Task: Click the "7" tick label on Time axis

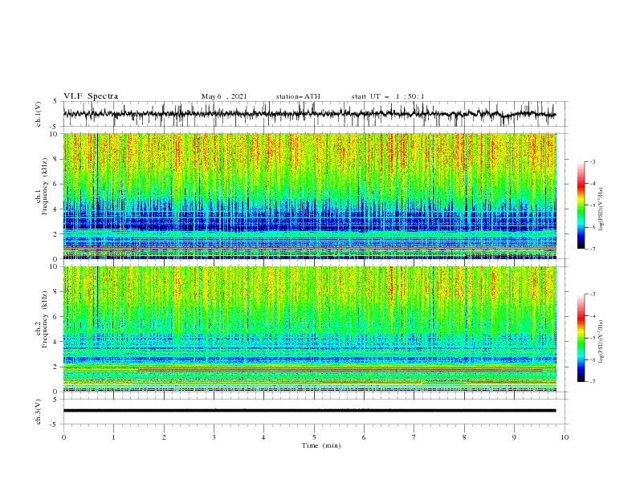Action: coord(414,437)
